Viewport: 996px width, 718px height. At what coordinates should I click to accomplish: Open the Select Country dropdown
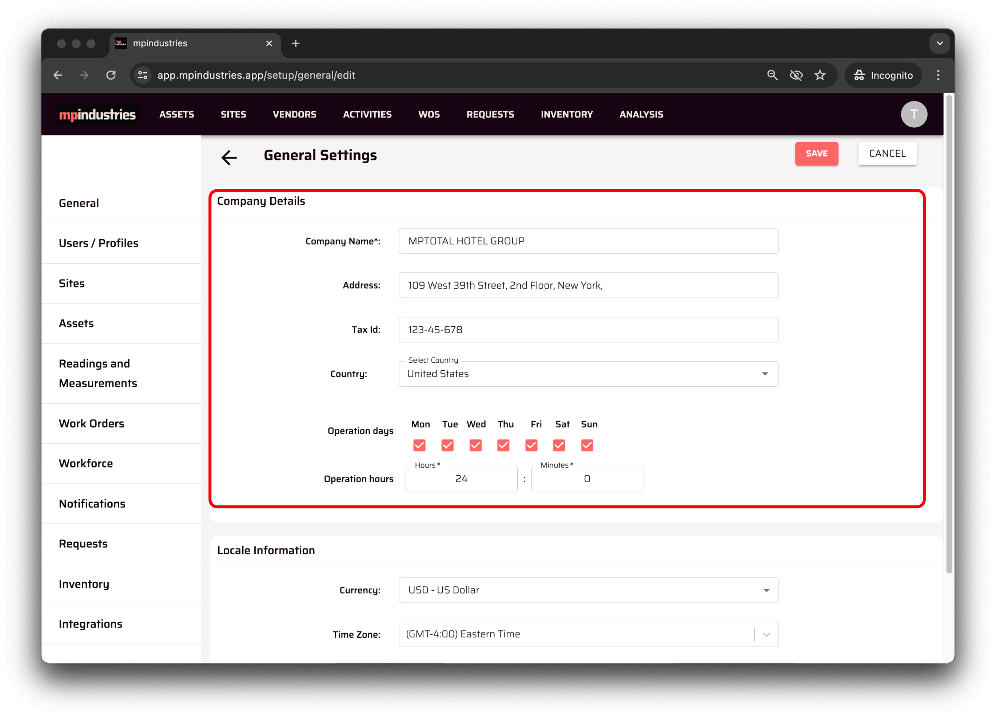point(588,374)
